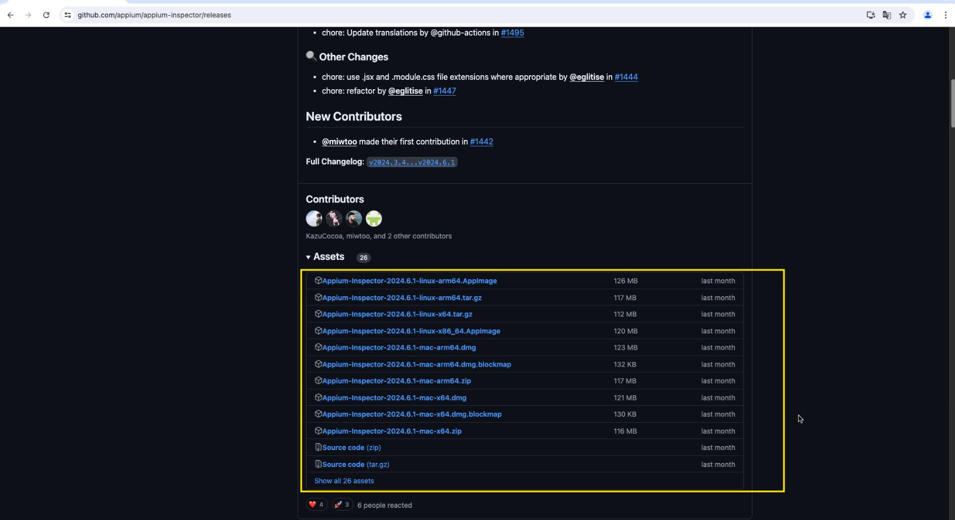Open pull request #1442 link
This screenshot has width=955, height=520.
click(482, 142)
